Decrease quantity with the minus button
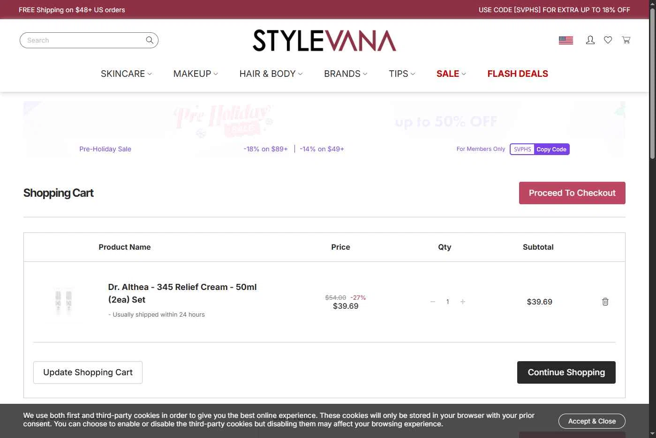Image resolution: width=656 pixels, height=438 pixels. [x=433, y=302]
